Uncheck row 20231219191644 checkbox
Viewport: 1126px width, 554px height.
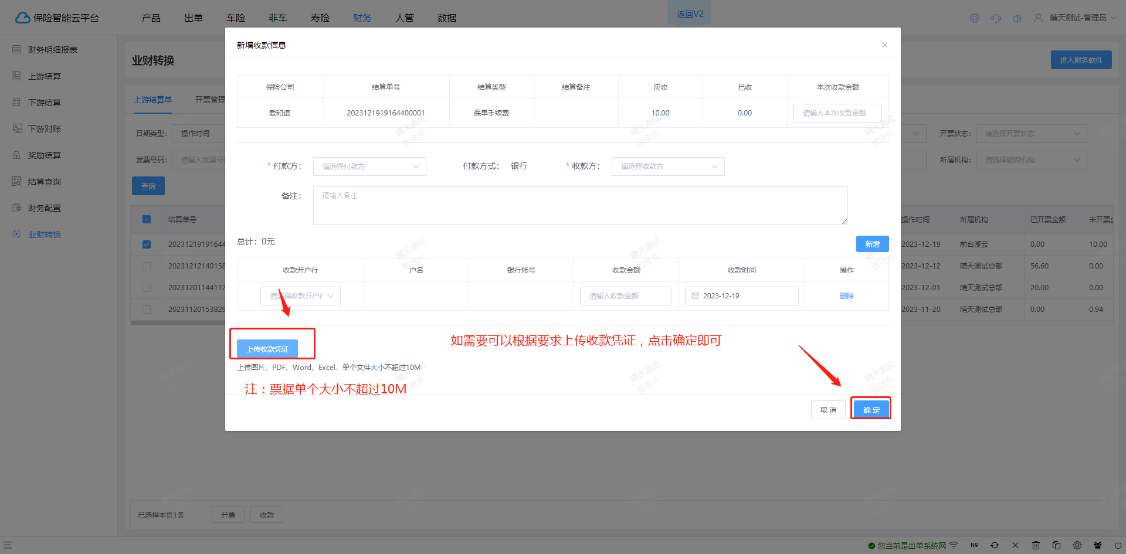pyautogui.click(x=147, y=244)
